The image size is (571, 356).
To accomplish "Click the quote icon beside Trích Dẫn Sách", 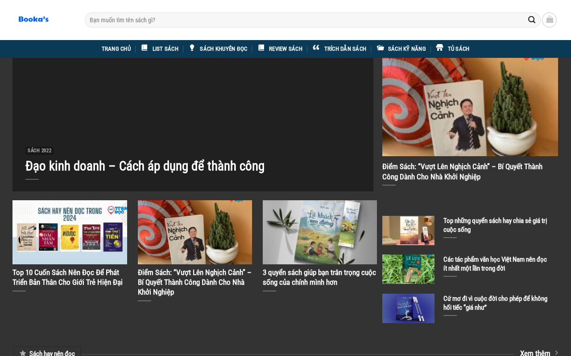I will tap(316, 48).
